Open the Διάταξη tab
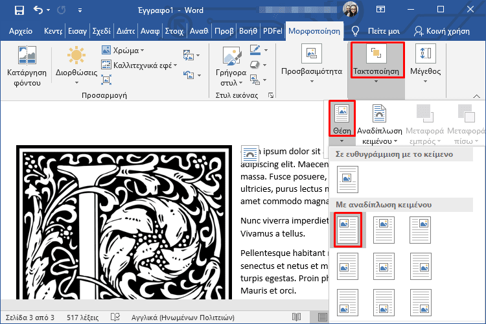This screenshot has width=486, height=324. pyautogui.click(x=126, y=31)
